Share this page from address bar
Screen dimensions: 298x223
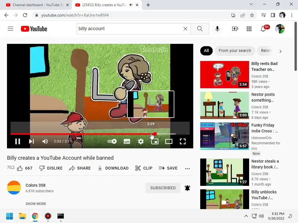pyautogui.click(x=243, y=15)
